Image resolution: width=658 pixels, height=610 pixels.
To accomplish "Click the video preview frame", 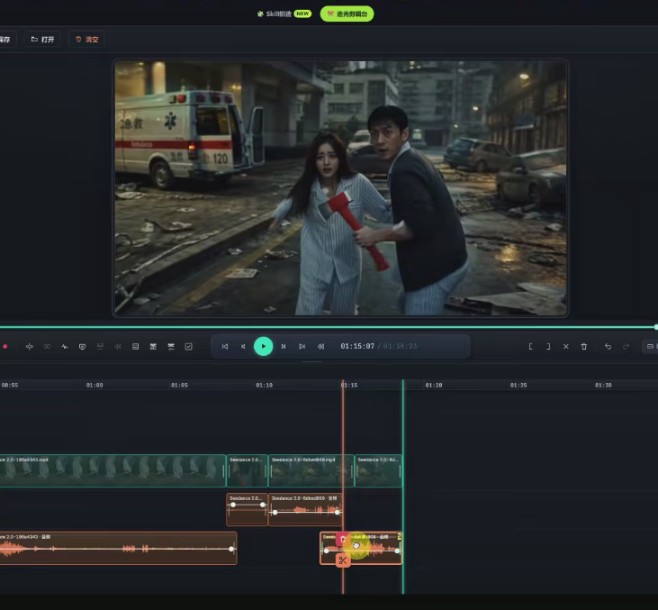I will pyautogui.click(x=340, y=187).
